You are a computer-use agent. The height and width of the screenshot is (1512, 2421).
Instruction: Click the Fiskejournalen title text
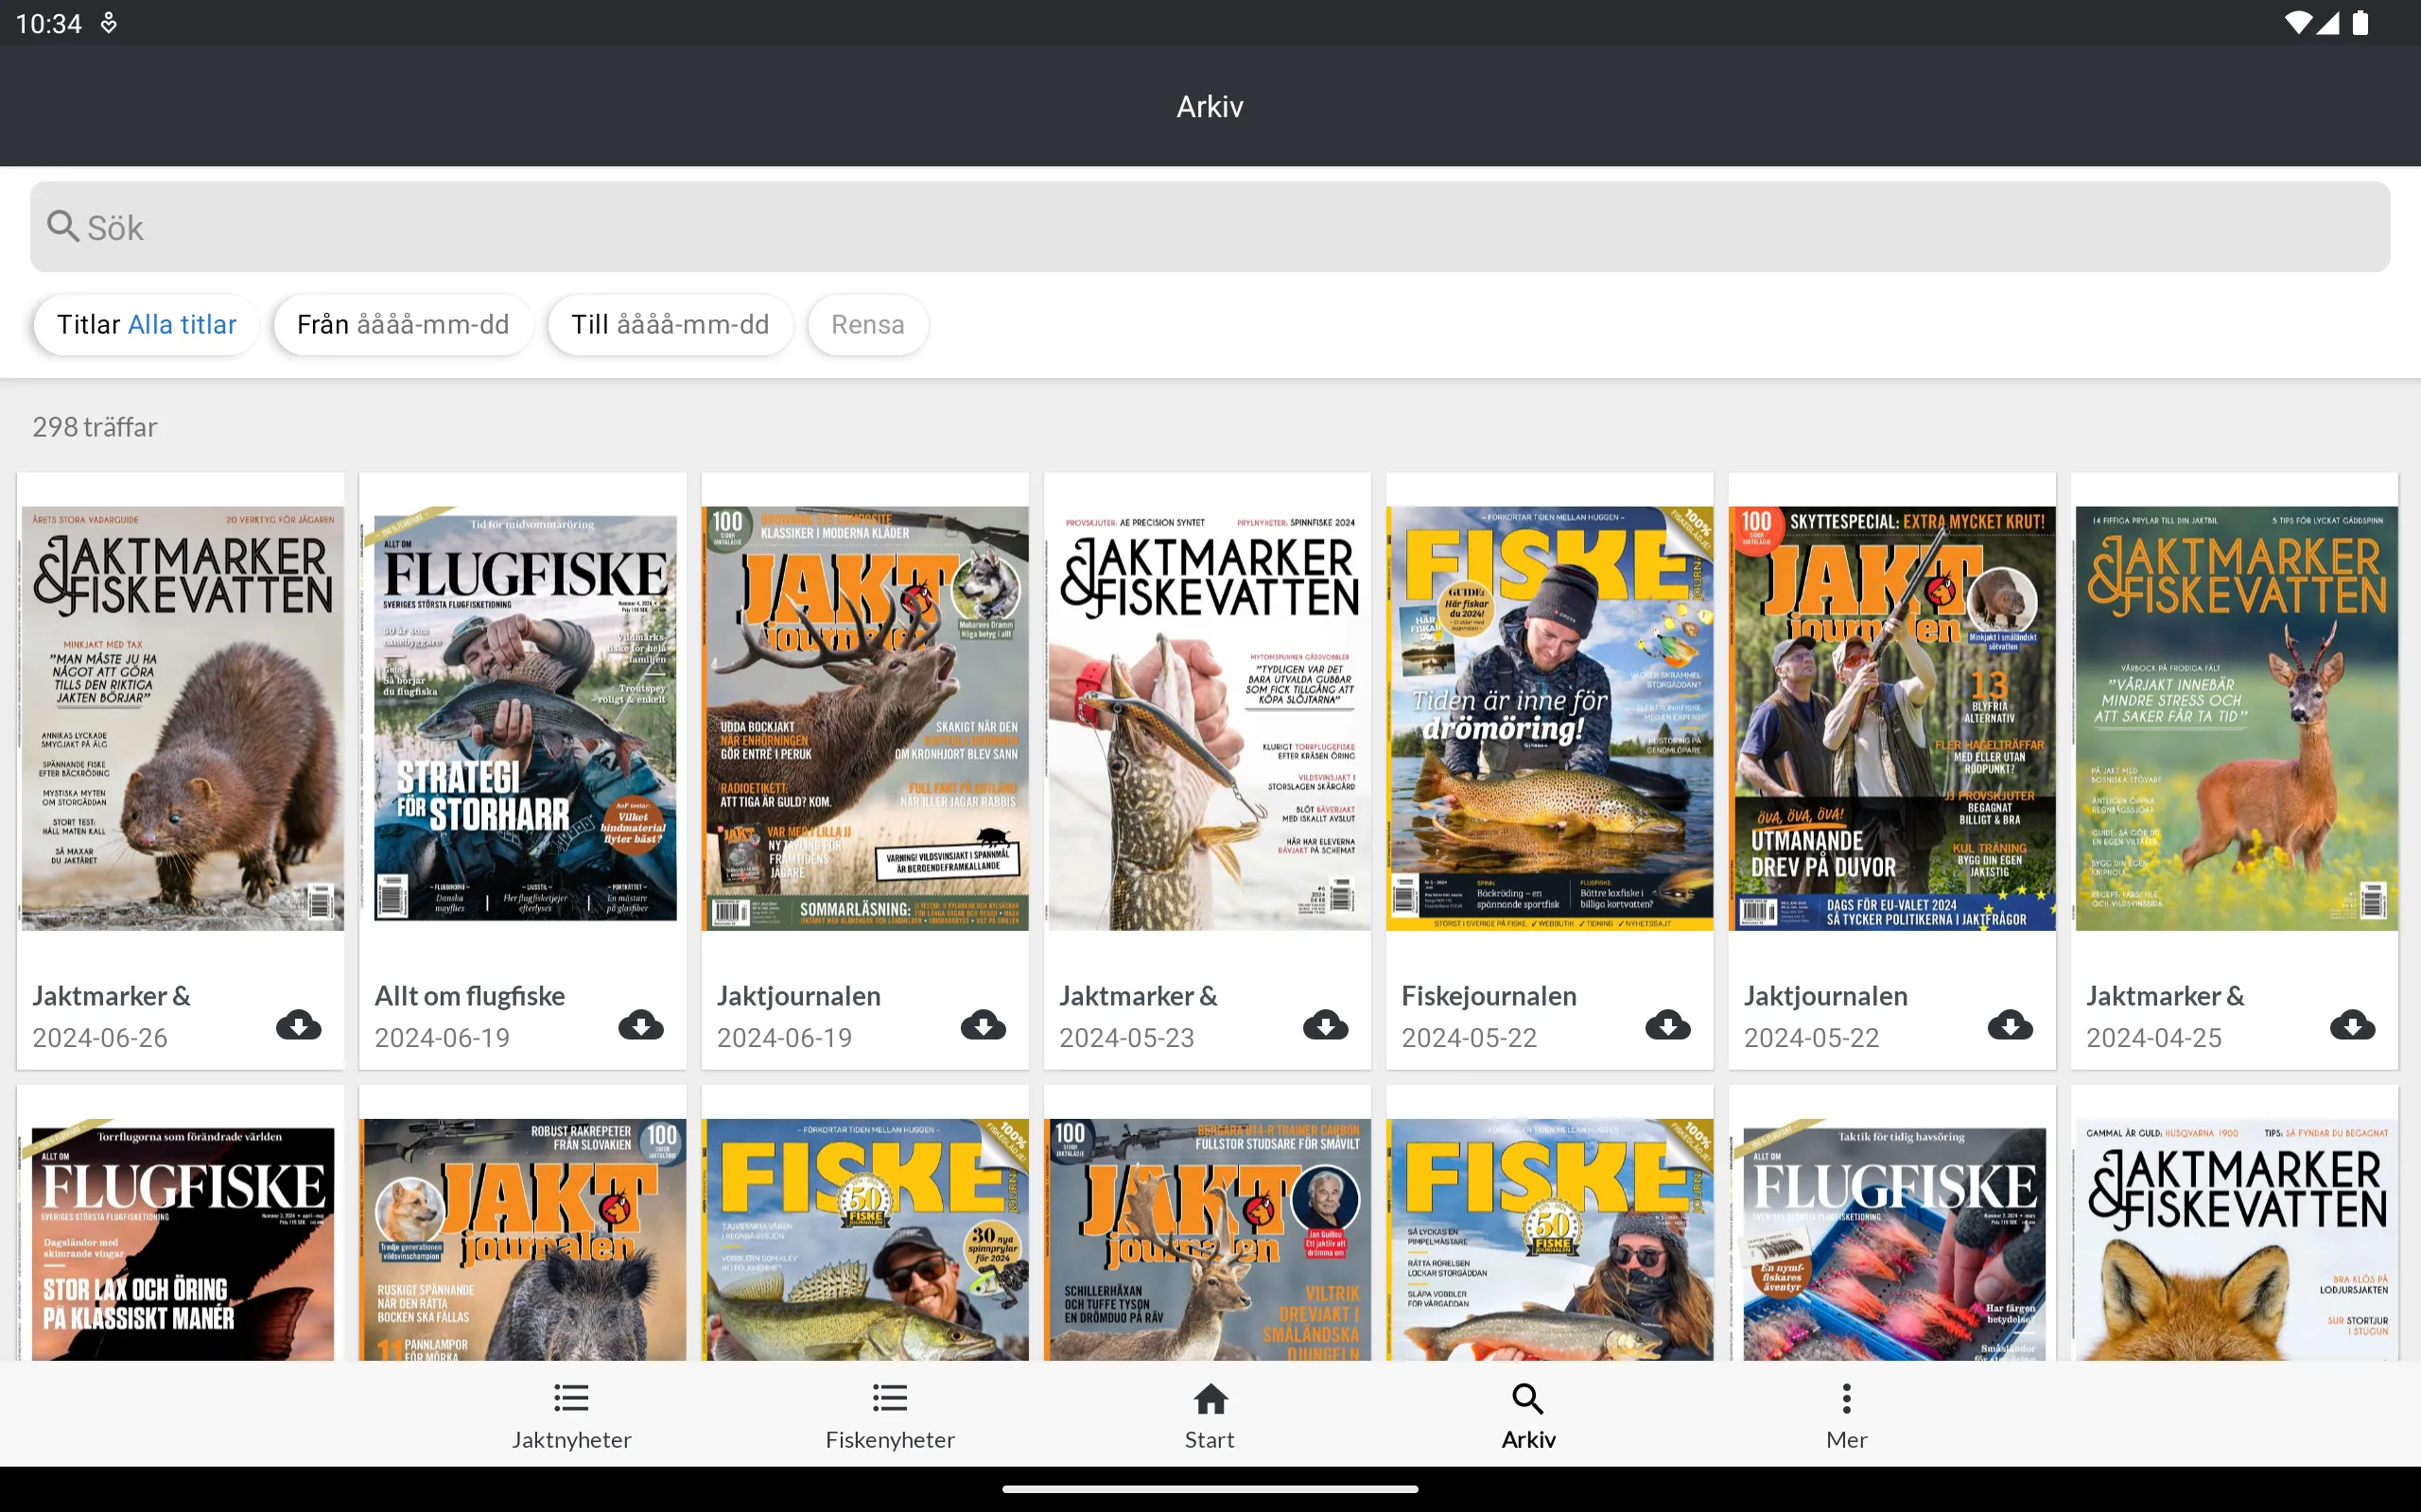[x=1489, y=996]
